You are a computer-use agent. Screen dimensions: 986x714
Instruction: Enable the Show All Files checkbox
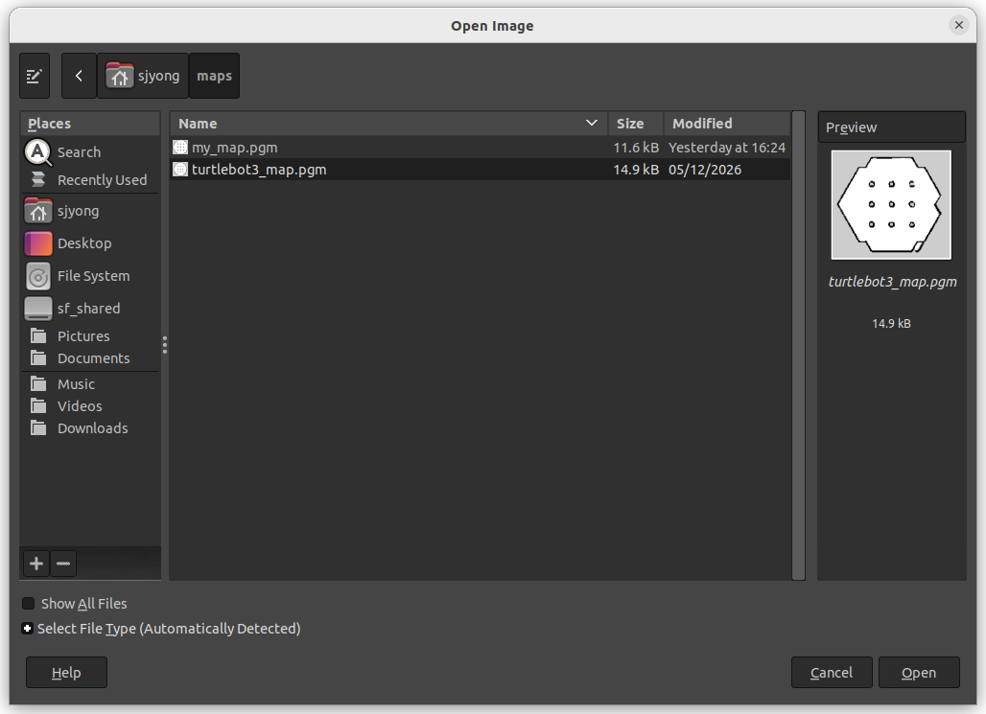click(x=29, y=604)
